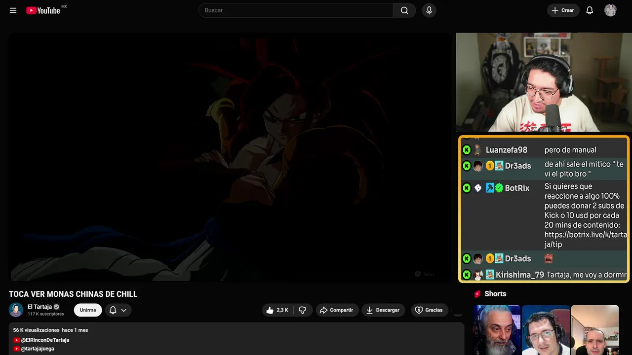Screen dimensions: 632x355
Task: Open the El Tartaja channel avatar
Action: pos(16,310)
